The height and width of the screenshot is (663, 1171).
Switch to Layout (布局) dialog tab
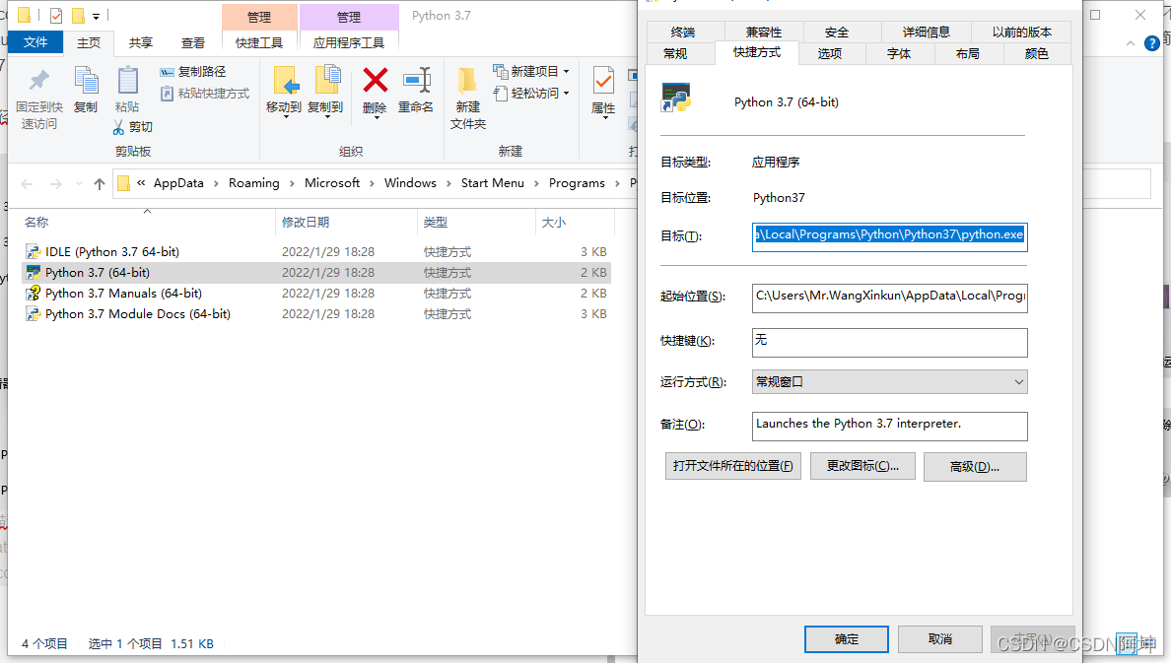pyautogui.click(x=968, y=54)
